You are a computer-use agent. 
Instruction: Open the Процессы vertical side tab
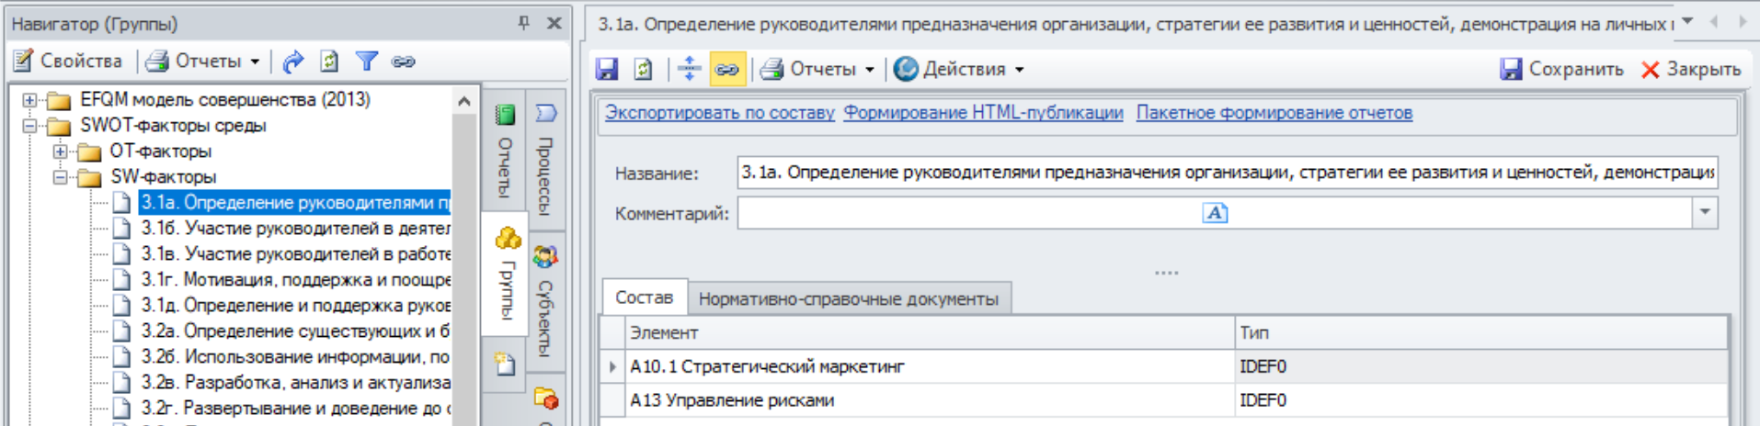pyautogui.click(x=545, y=161)
